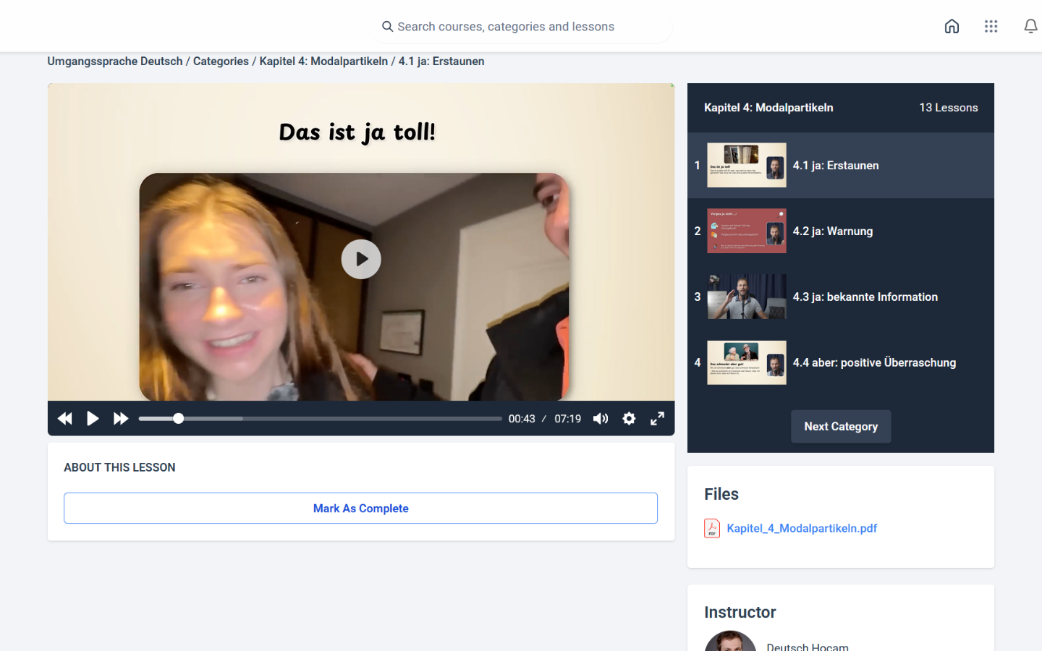This screenshot has height=651, width=1042.
Task: Fast forward the video
Action: tap(121, 419)
